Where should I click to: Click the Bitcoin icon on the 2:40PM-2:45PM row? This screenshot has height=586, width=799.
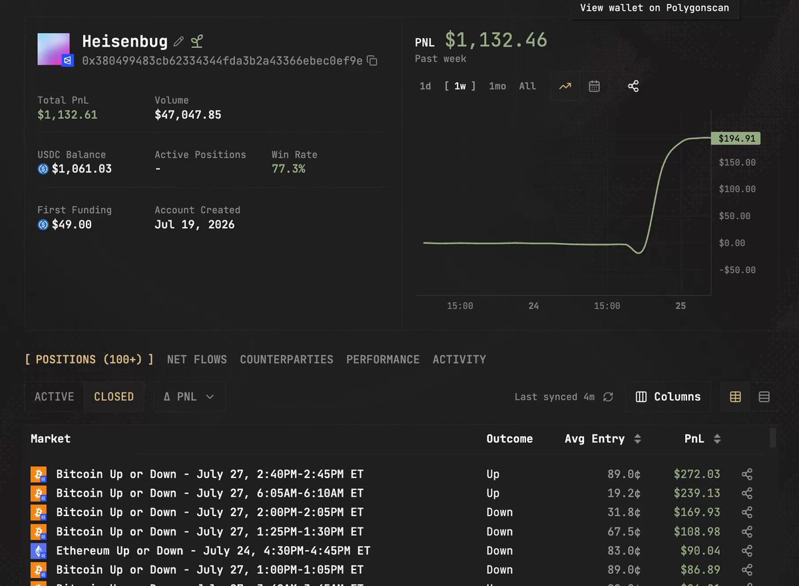pos(39,474)
